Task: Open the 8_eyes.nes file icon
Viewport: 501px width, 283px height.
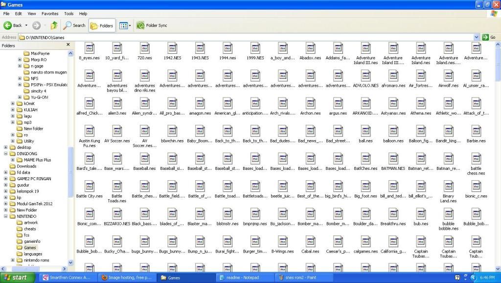Action: [x=90, y=48]
